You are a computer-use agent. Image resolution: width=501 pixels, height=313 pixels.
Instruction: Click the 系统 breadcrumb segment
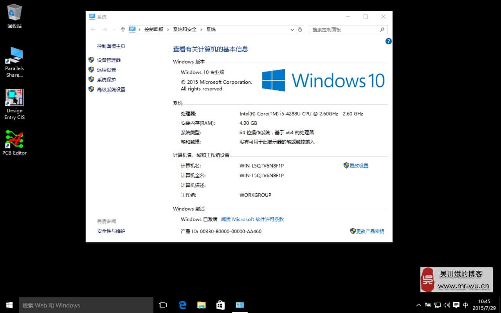pos(211,29)
